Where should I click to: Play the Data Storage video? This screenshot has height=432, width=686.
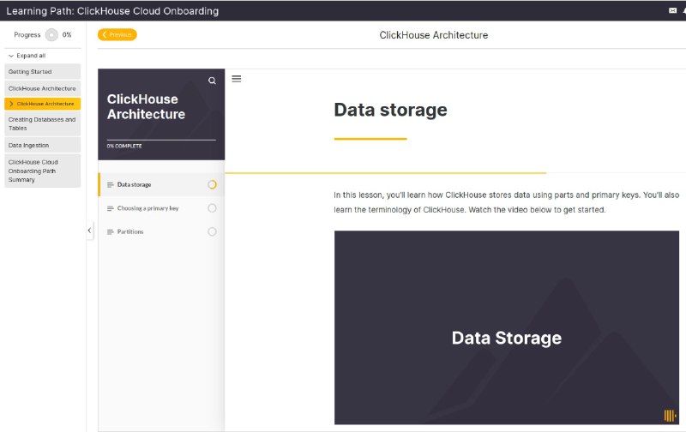tap(507, 327)
